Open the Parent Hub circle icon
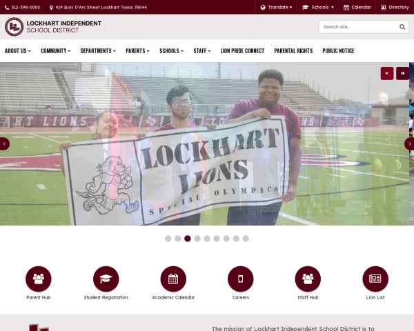The image size is (414, 331). [x=39, y=279]
